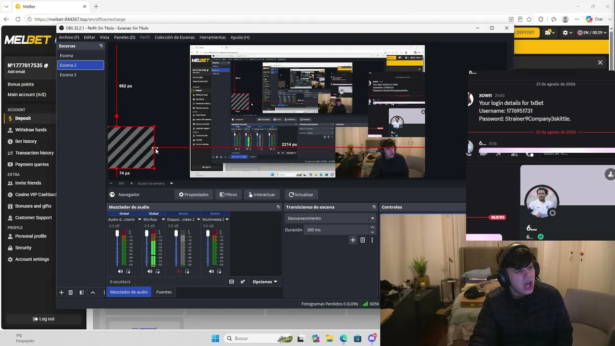
Task: Undock the Mezclador de audio panel
Action: tap(278, 207)
